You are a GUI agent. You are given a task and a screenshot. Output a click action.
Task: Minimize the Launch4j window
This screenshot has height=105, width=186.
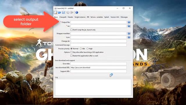(117, 8)
